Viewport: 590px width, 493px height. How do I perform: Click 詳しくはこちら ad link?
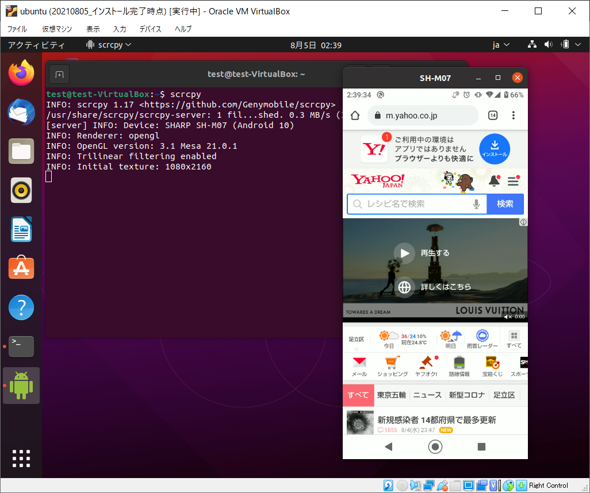click(x=446, y=287)
